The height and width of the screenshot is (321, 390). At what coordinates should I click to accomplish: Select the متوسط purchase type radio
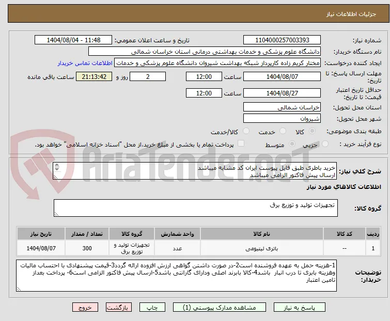(292, 144)
